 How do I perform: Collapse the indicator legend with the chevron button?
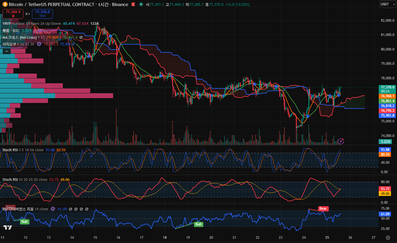click(x=7, y=51)
